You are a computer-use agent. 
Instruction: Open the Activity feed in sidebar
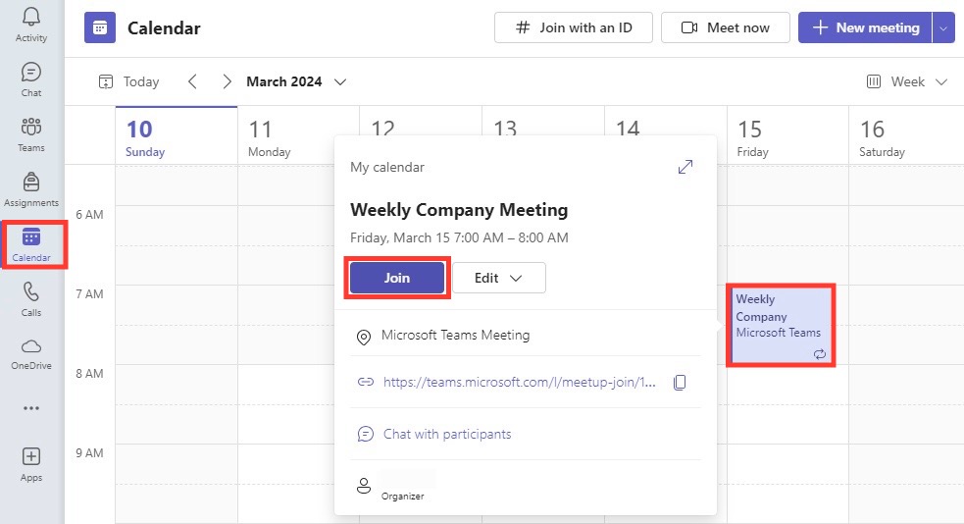tap(31, 26)
